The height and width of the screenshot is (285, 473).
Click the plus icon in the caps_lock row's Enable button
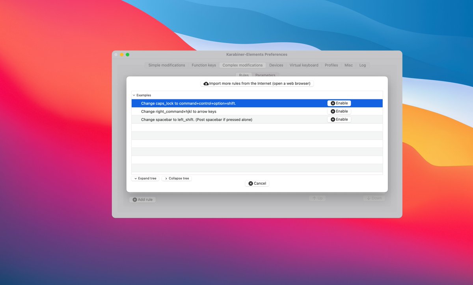pyautogui.click(x=333, y=103)
